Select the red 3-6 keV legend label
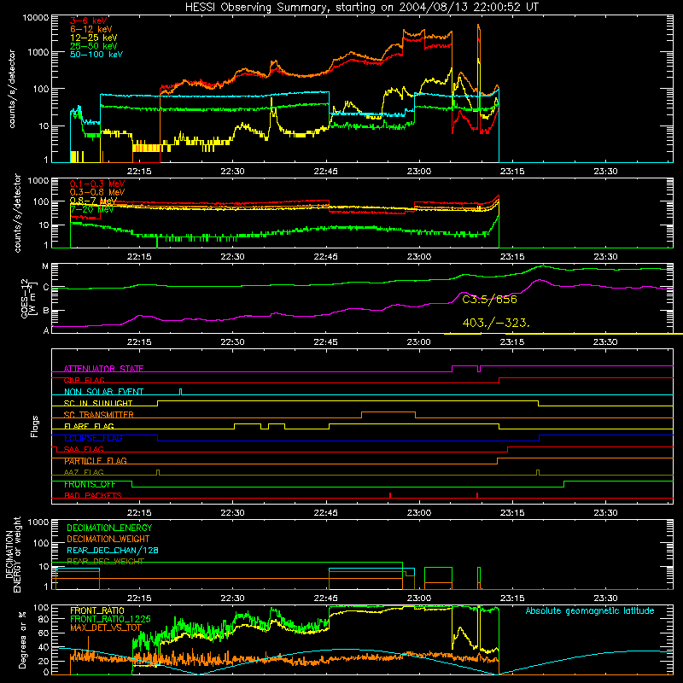 tap(89, 20)
